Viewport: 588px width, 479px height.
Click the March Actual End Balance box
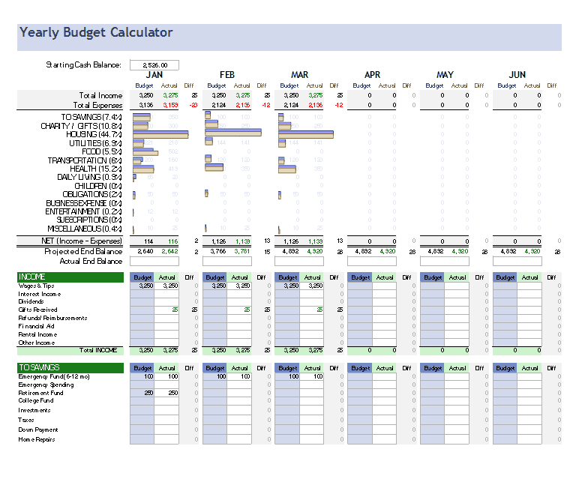[300, 262]
